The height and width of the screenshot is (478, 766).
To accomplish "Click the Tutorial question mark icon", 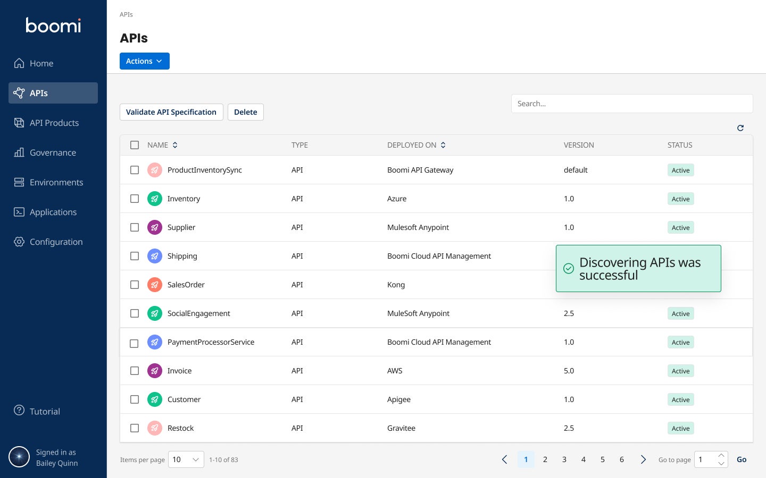I will 19,411.
